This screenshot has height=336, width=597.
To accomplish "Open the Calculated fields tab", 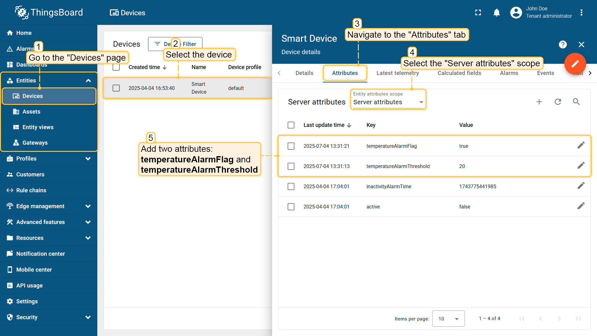I will coord(459,73).
